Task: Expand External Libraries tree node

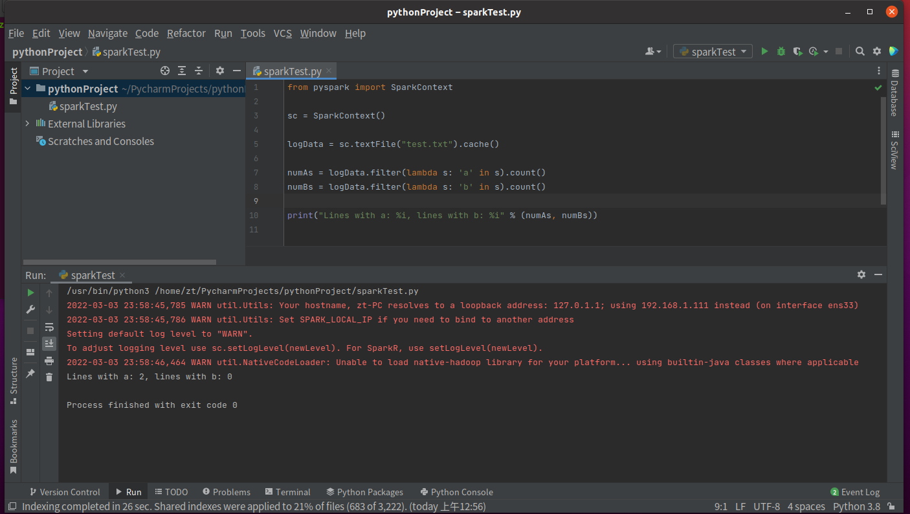Action: coord(27,124)
